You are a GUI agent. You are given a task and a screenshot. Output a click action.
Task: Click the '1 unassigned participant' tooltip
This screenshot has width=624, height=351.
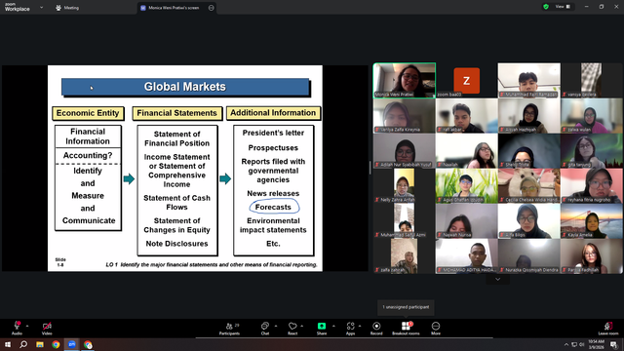point(406,307)
